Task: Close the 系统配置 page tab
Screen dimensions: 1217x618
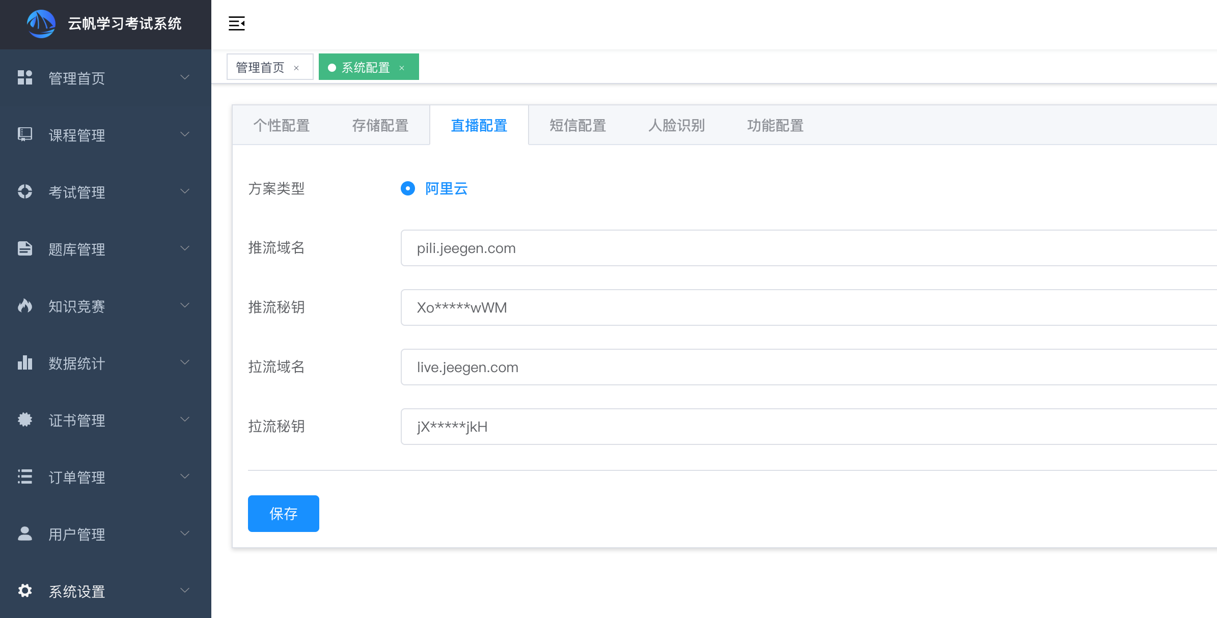Action: pos(402,68)
